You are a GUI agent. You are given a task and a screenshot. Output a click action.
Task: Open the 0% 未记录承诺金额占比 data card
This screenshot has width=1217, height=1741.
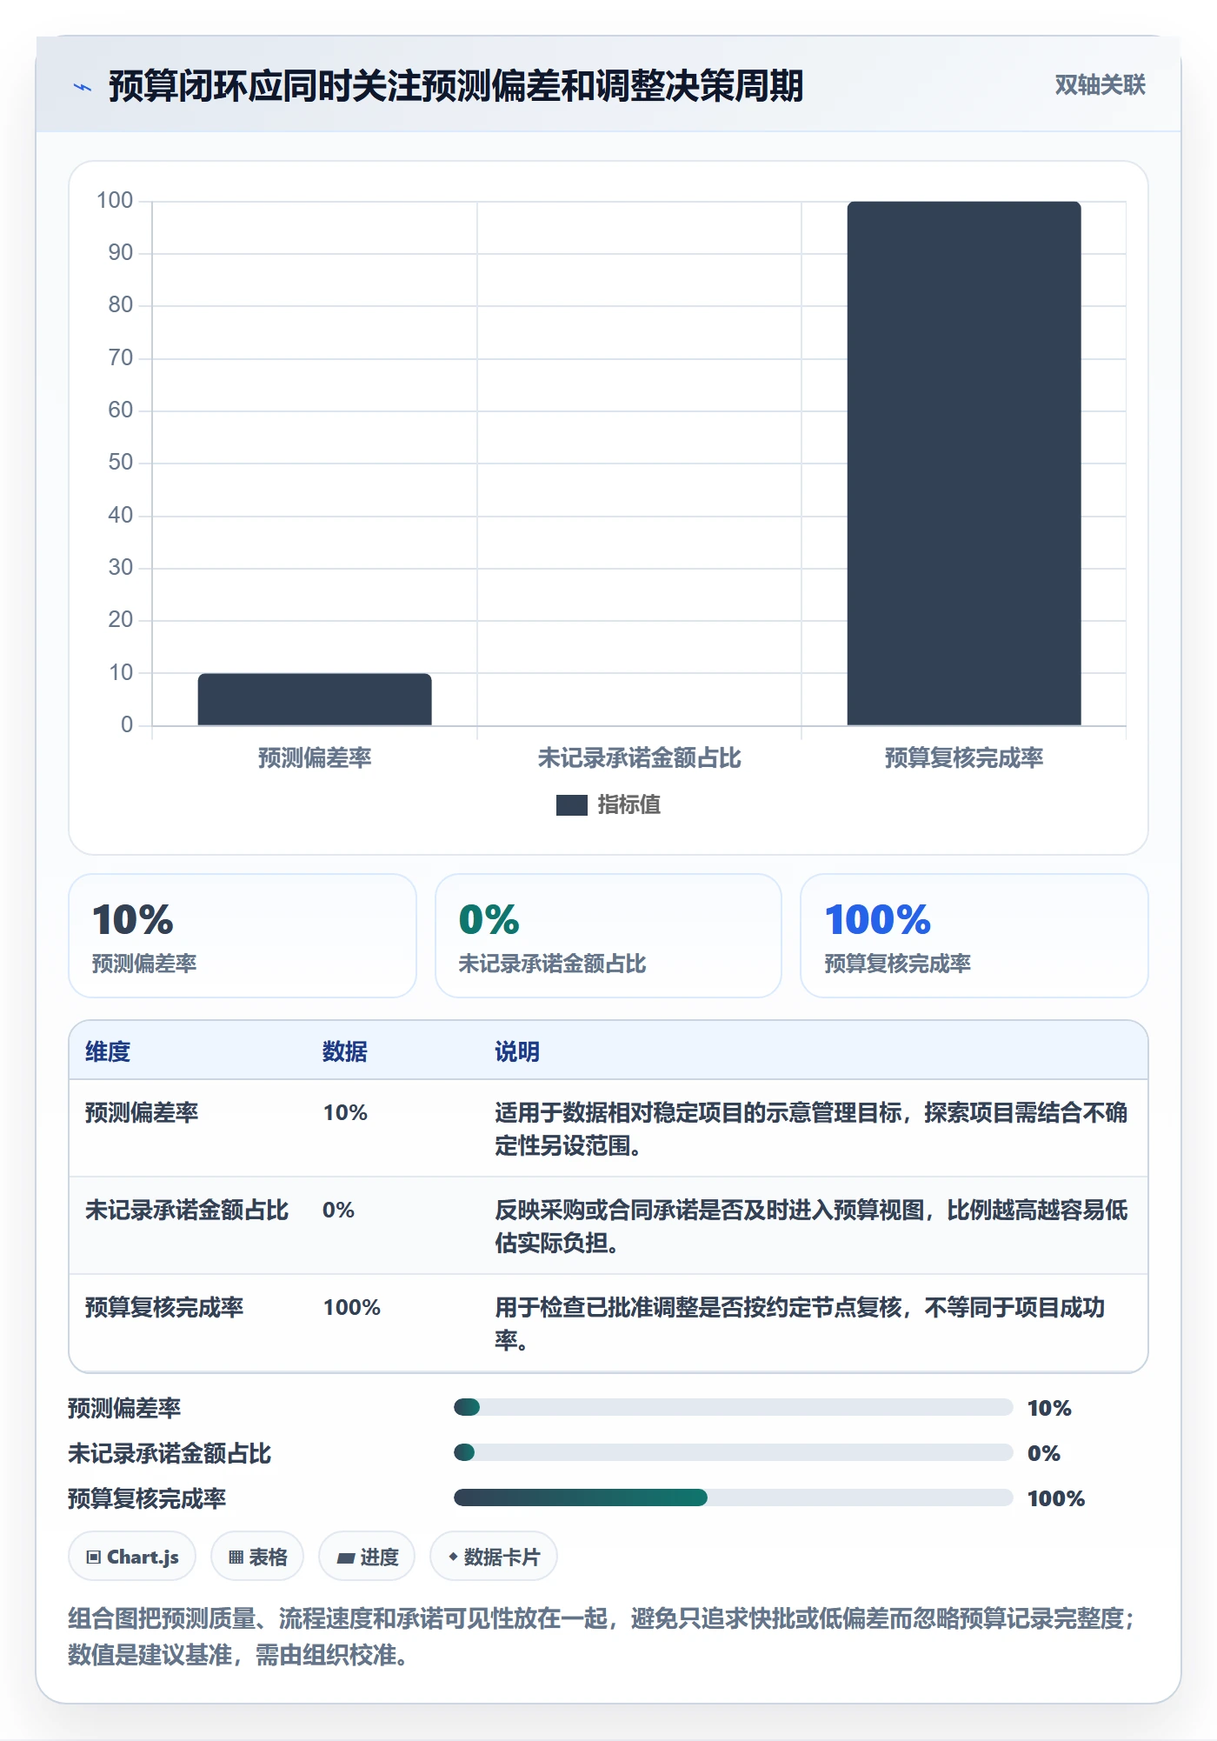click(608, 936)
